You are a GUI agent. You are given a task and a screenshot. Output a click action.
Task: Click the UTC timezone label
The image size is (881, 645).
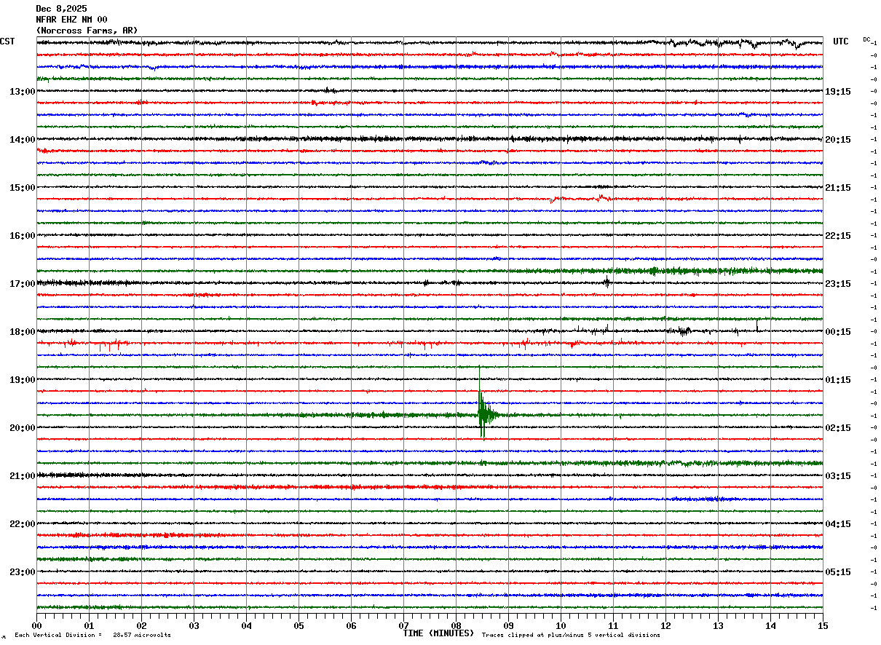pyautogui.click(x=840, y=41)
